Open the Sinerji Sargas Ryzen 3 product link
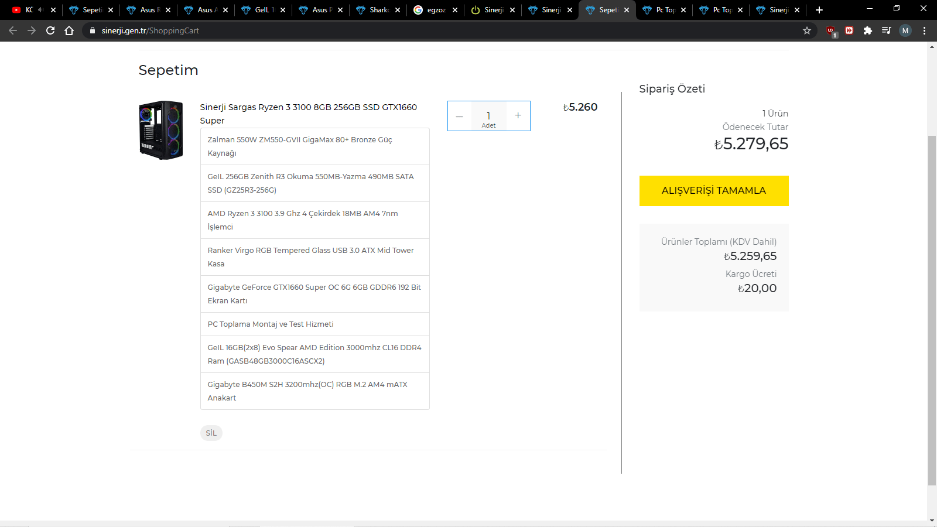937x527 pixels. coord(309,114)
